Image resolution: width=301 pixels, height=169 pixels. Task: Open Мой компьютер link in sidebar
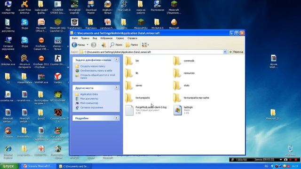tap(89, 103)
